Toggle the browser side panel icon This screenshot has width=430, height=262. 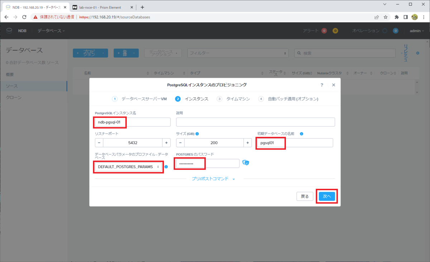click(406, 17)
